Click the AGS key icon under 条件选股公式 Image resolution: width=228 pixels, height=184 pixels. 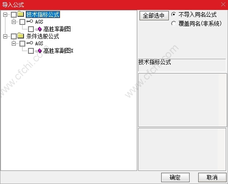pyautogui.click(x=29, y=43)
